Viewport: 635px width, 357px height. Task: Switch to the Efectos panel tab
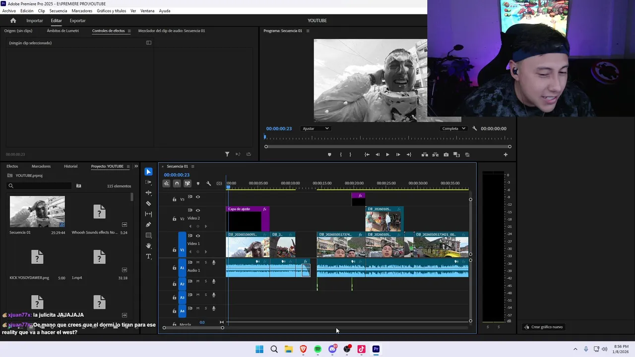point(12,166)
